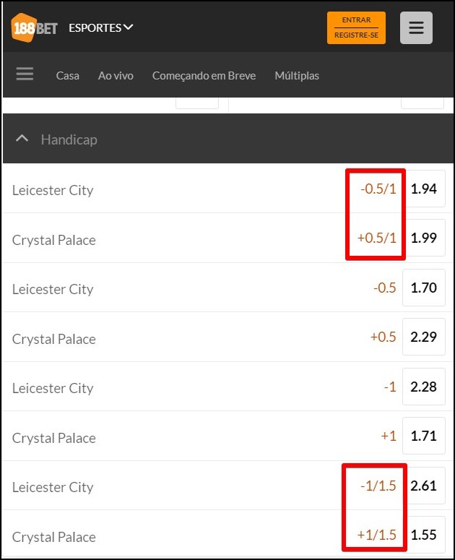Select Leicester City -0.5 odds 1.70
This screenshot has width=455, height=560.
click(x=424, y=288)
